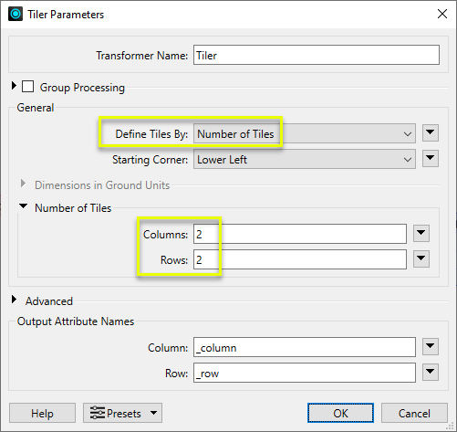Open the Starting Corner dropdown
This screenshot has width=457, height=432.
(x=305, y=159)
